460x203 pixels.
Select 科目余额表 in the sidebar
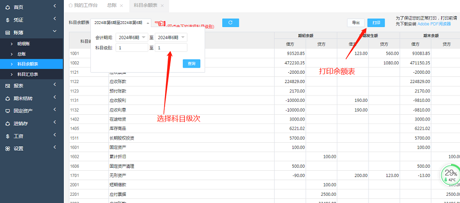point(28,64)
